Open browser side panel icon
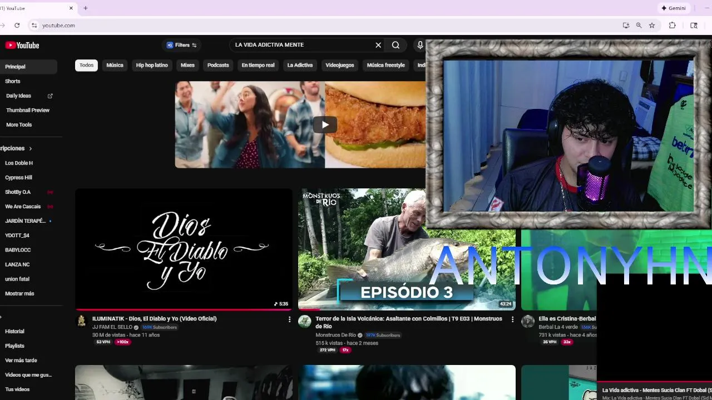Image resolution: width=712 pixels, height=400 pixels. [694, 25]
